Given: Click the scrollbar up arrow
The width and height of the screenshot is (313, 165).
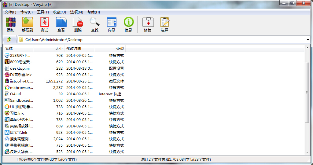Looking at the screenshot, I should (307, 48).
